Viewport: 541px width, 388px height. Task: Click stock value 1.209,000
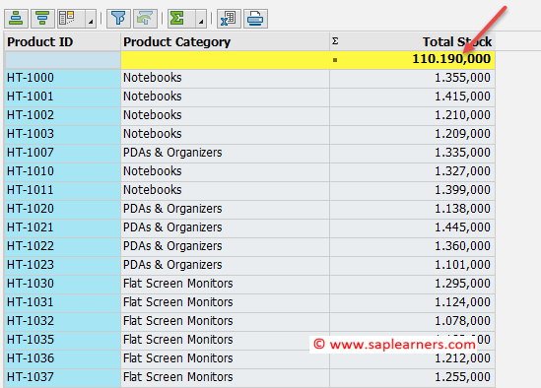click(x=462, y=134)
